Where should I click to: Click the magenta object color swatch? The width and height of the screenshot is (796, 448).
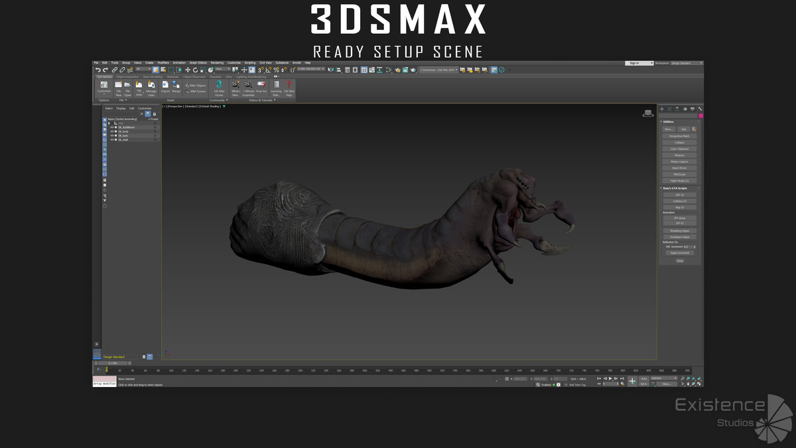pyautogui.click(x=700, y=115)
